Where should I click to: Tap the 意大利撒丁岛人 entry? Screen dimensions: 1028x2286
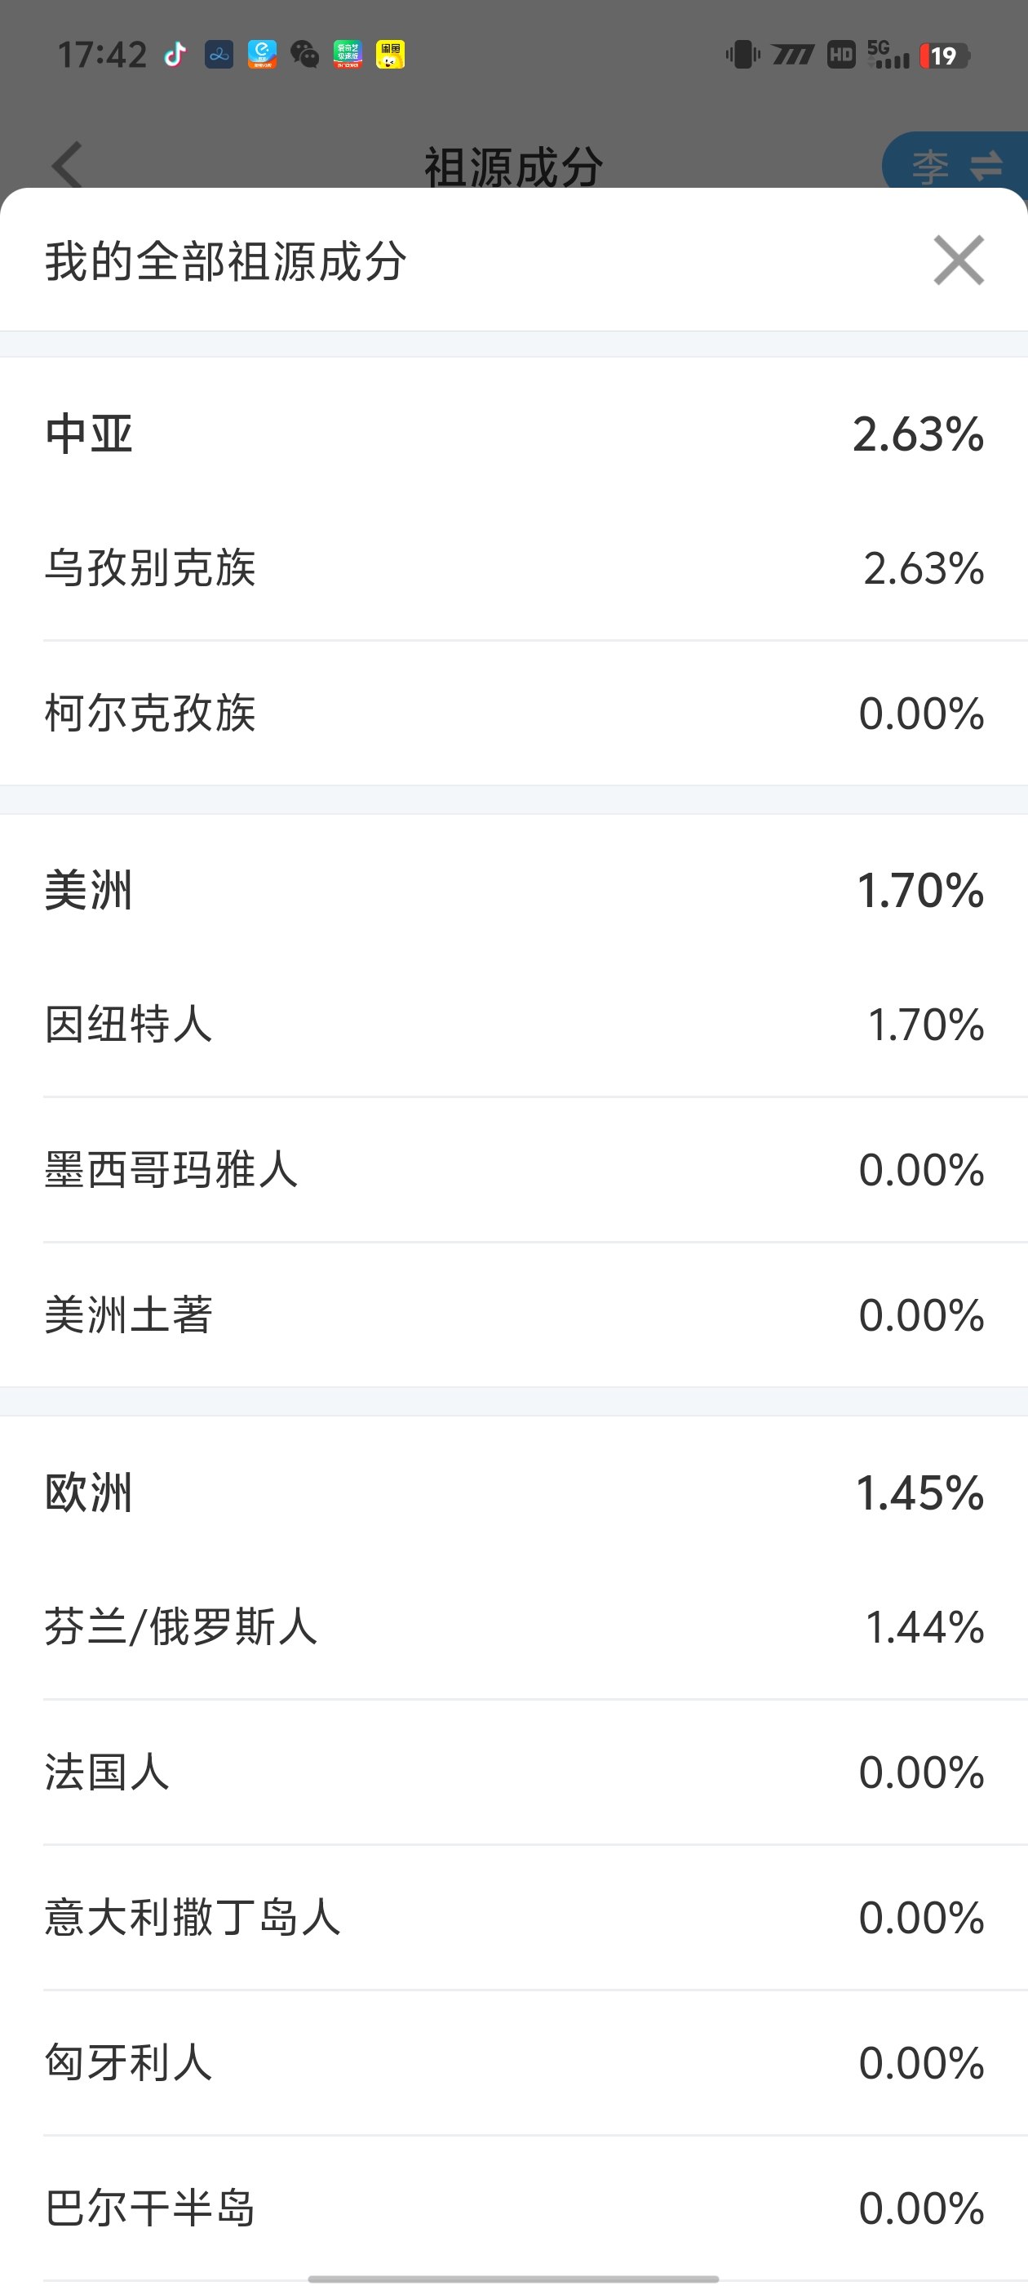(513, 1918)
